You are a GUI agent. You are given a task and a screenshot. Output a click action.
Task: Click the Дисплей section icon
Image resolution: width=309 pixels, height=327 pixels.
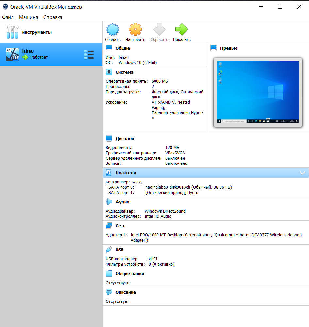109,138
